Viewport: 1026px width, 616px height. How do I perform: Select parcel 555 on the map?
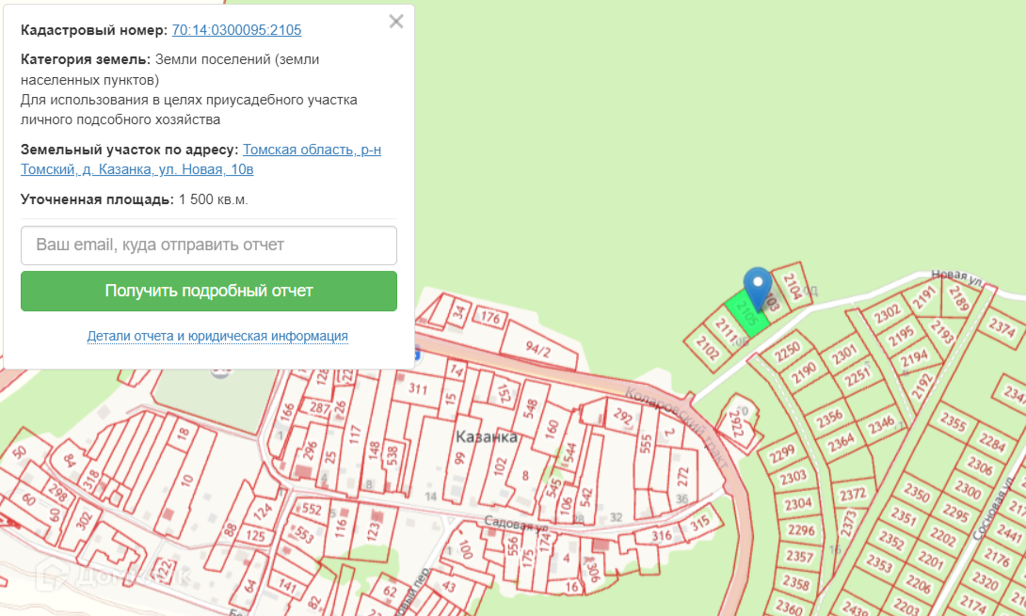pos(646,443)
